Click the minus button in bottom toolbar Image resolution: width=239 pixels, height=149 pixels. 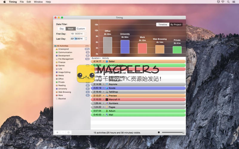[x=63, y=132]
